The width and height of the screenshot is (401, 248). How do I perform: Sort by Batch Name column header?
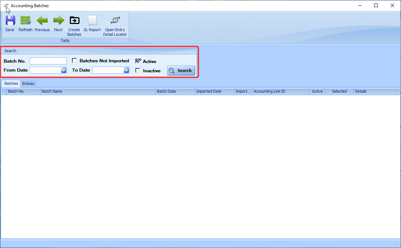coord(98,92)
